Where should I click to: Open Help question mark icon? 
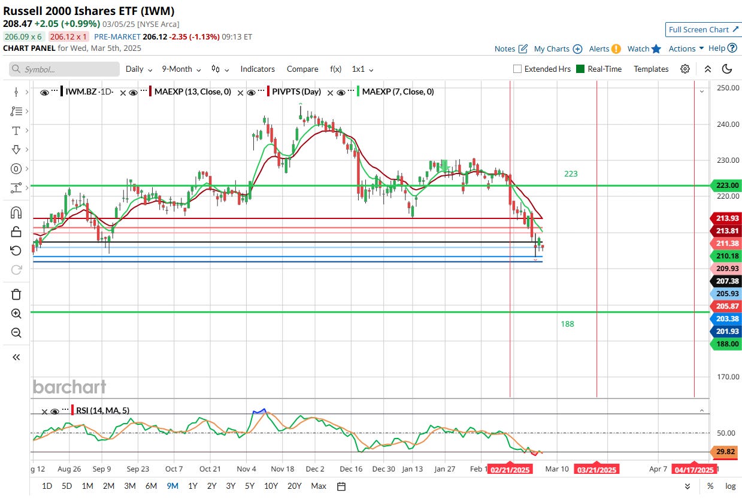tap(732, 48)
